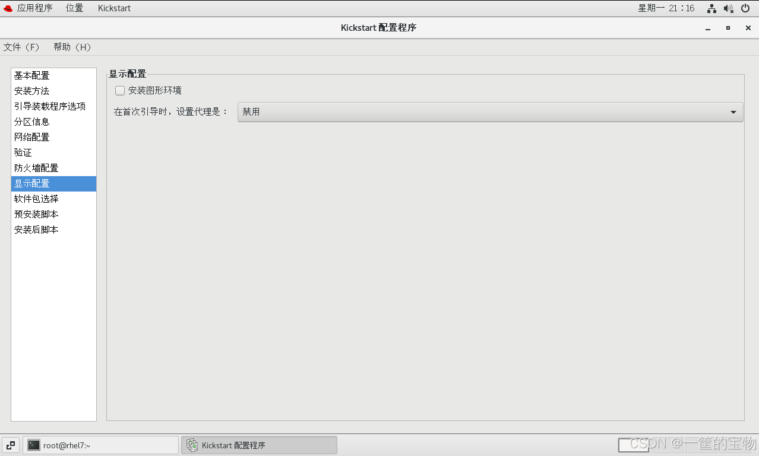The width and height of the screenshot is (759, 456).
Task: Click the Red Hat logo icon
Action: (8, 8)
